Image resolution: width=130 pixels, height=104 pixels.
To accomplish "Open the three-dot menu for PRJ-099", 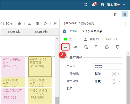I will click(x=125, y=24).
